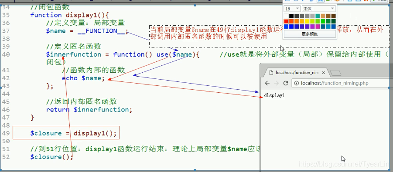Click comment '//返回内部匿名函数'
This screenshot has height=172, width=393.
coord(82,101)
